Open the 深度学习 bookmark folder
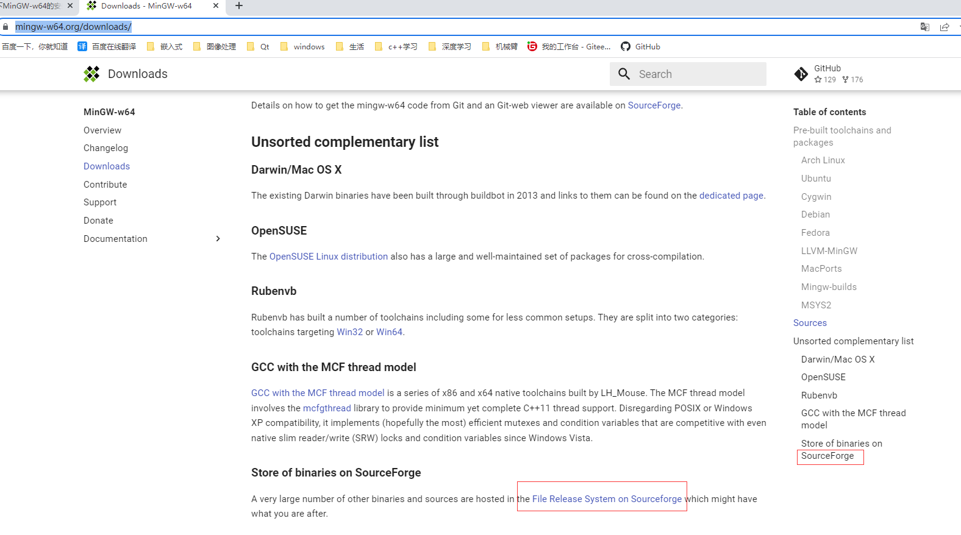 (x=450, y=46)
